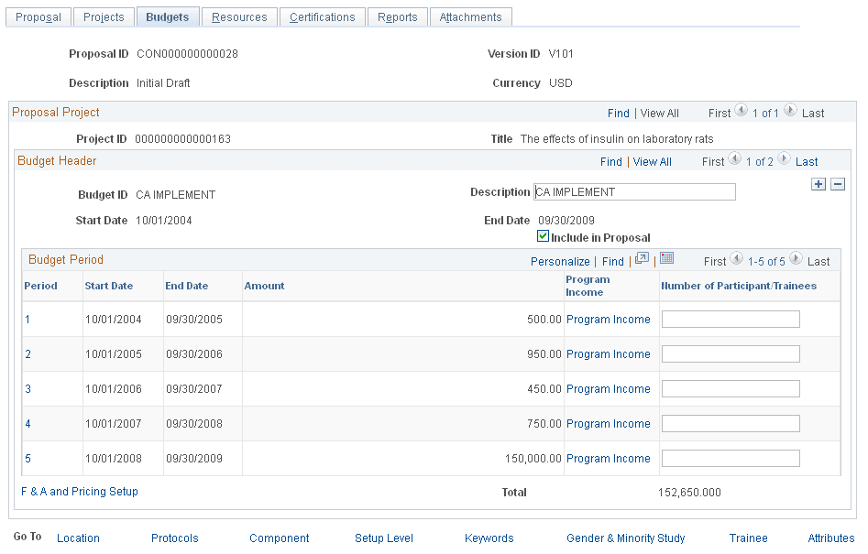The width and height of the screenshot is (868, 554).
Task: Open Program Income for period 3
Action: 608,388
